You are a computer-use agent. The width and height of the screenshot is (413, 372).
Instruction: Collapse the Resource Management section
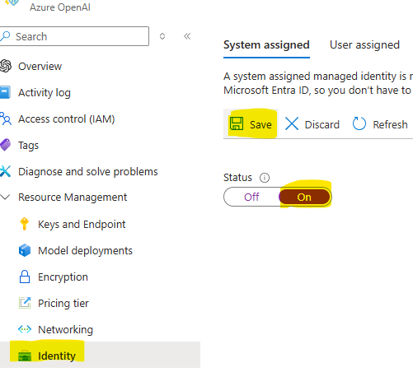5,197
